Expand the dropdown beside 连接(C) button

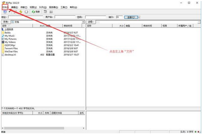[139, 17]
